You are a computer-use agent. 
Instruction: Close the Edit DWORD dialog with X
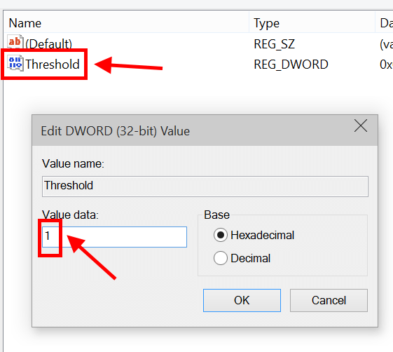point(361,126)
